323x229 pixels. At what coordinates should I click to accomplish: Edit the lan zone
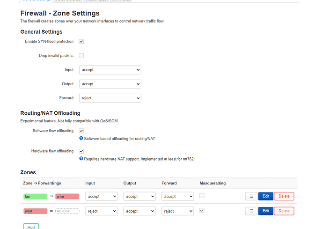265,196
